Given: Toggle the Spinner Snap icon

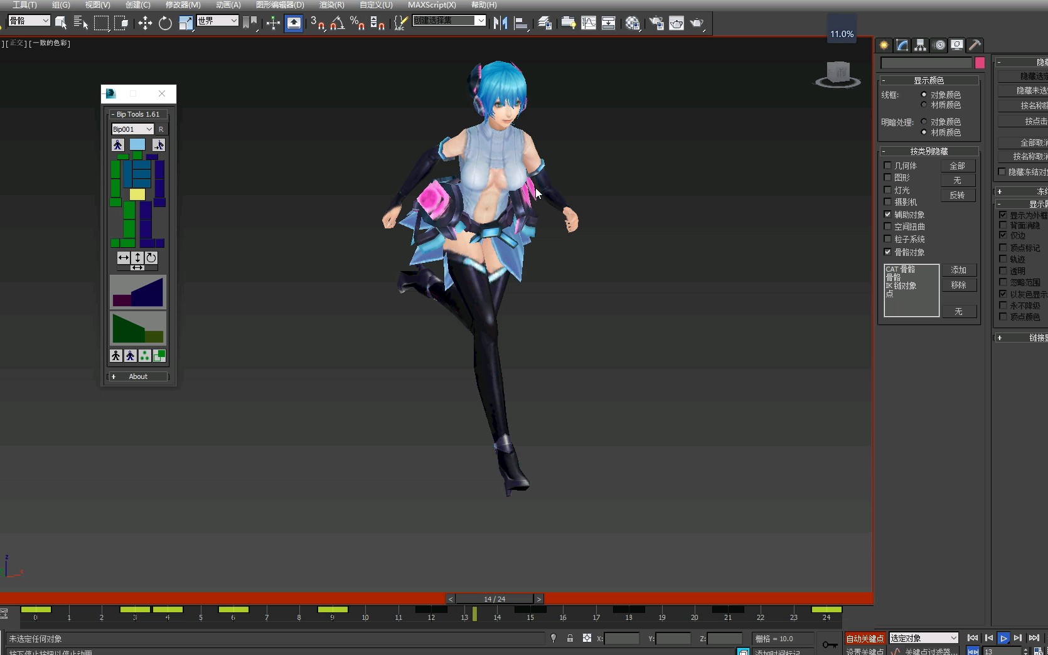Looking at the screenshot, I should (377, 23).
